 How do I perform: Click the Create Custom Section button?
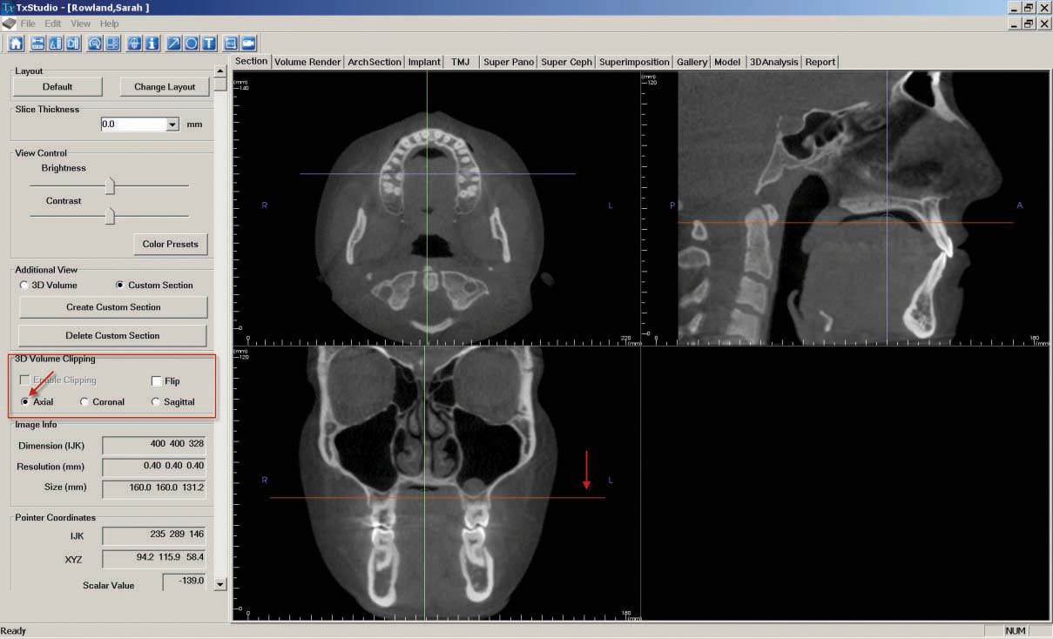tap(113, 307)
